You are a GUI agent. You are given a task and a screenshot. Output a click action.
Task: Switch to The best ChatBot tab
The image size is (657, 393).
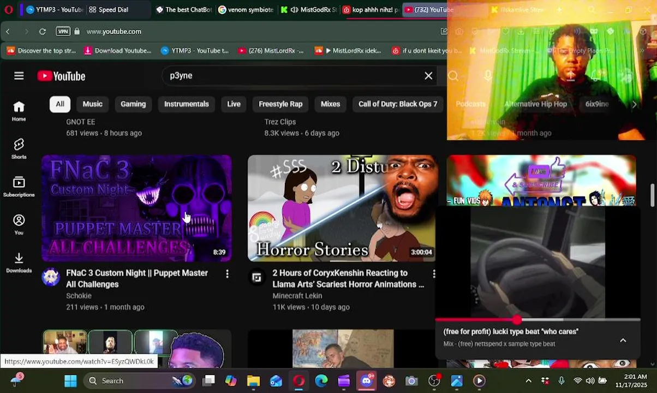[x=183, y=9]
